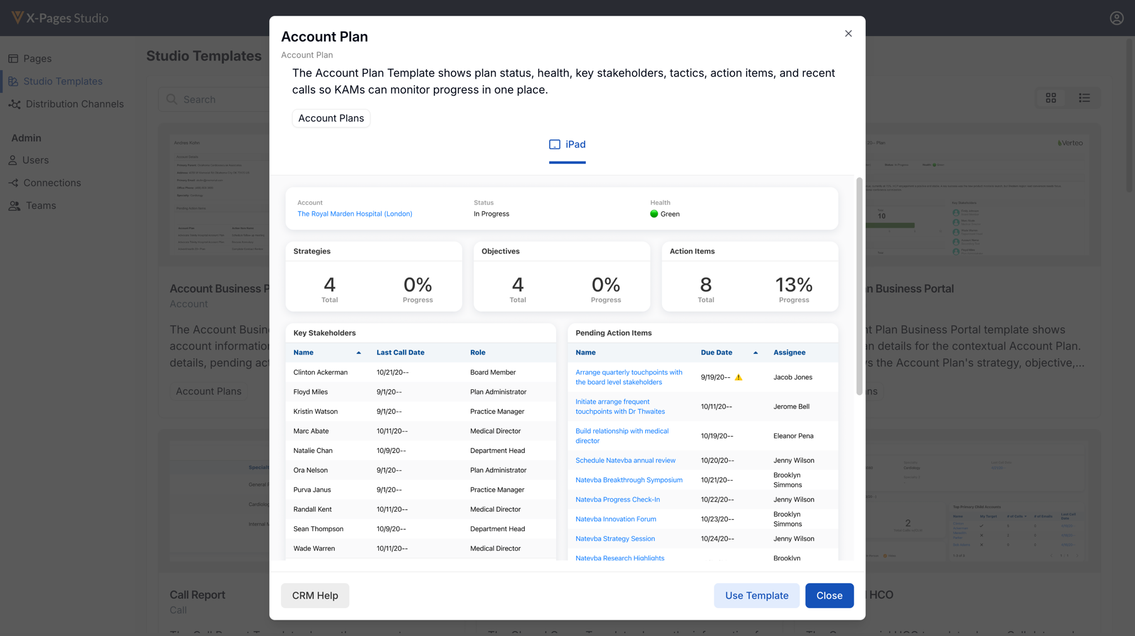
Task: Open Pages from the sidebar
Action: 37,59
